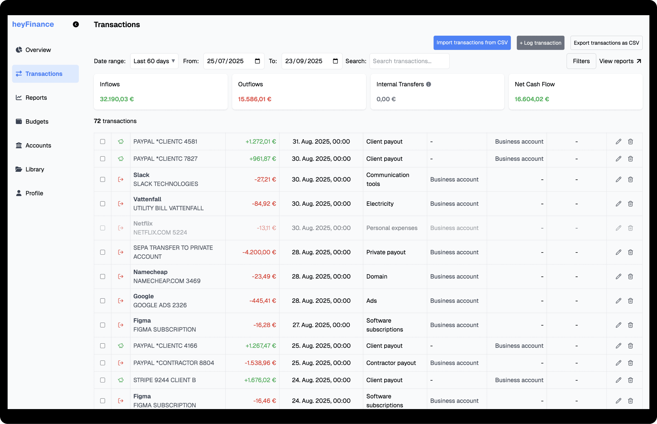Screen dimensions: 657x424
Task: Click Export transactions as CSV
Action: (x=606, y=43)
